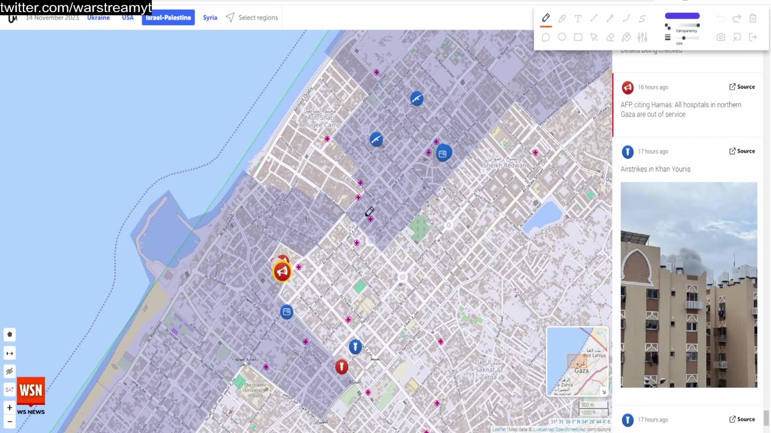
Task: Click the undo arrow in annotation toolbar
Action: click(x=720, y=19)
